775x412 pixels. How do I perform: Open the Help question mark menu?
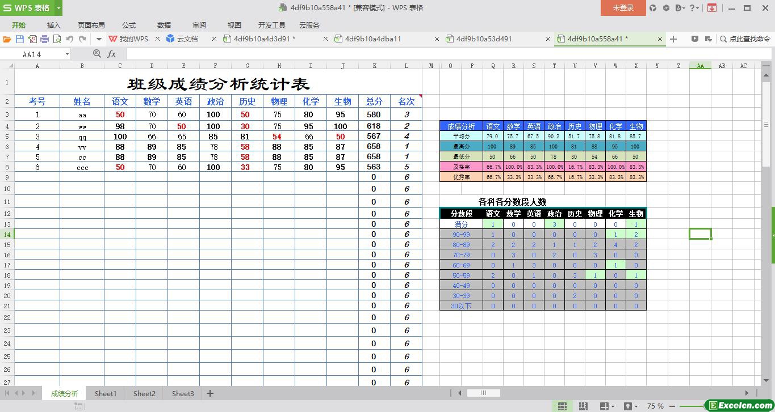(x=694, y=8)
